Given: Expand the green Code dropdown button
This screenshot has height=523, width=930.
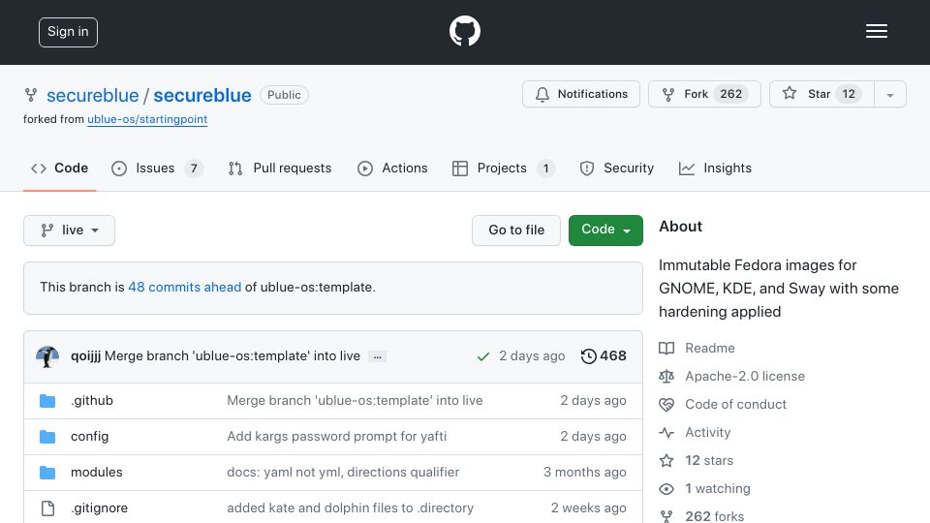Looking at the screenshot, I should (x=605, y=231).
